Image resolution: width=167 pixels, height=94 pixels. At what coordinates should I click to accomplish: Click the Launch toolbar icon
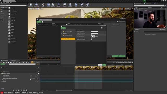pyautogui.click(x=87, y=5)
